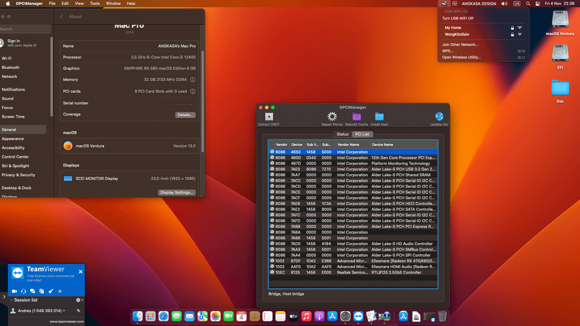This screenshot has height=326, width=580.
Task: Open Control Center in menu bar
Action: pyautogui.click(x=538, y=4)
